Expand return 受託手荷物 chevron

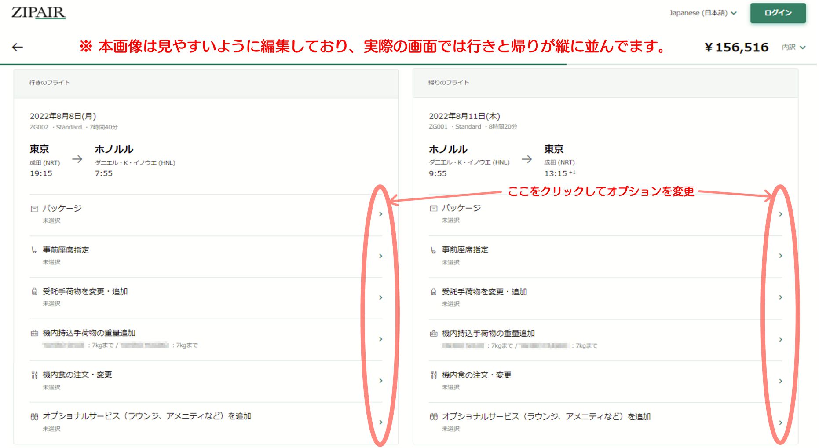click(780, 297)
